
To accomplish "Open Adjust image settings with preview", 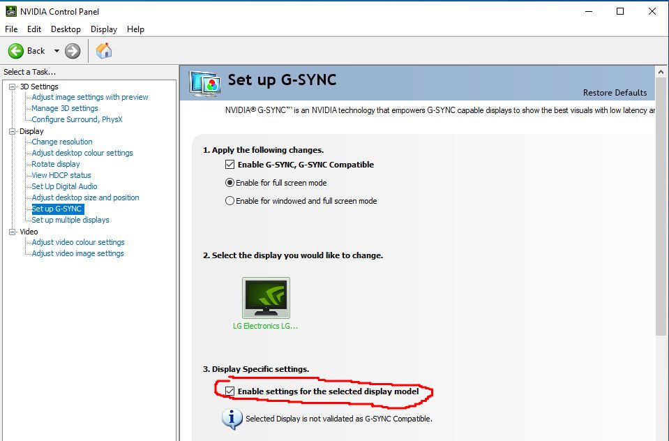I will click(x=89, y=97).
